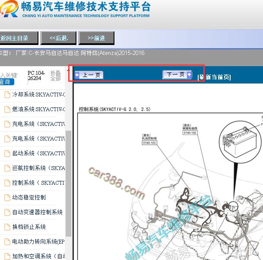This screenshot has width=263, height=260.
Task: Open 冷却系统 SKYACTIV tree entry
Action: point(38,95)
